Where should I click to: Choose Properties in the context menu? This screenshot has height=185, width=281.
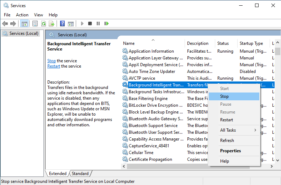(x=234, y=151)
